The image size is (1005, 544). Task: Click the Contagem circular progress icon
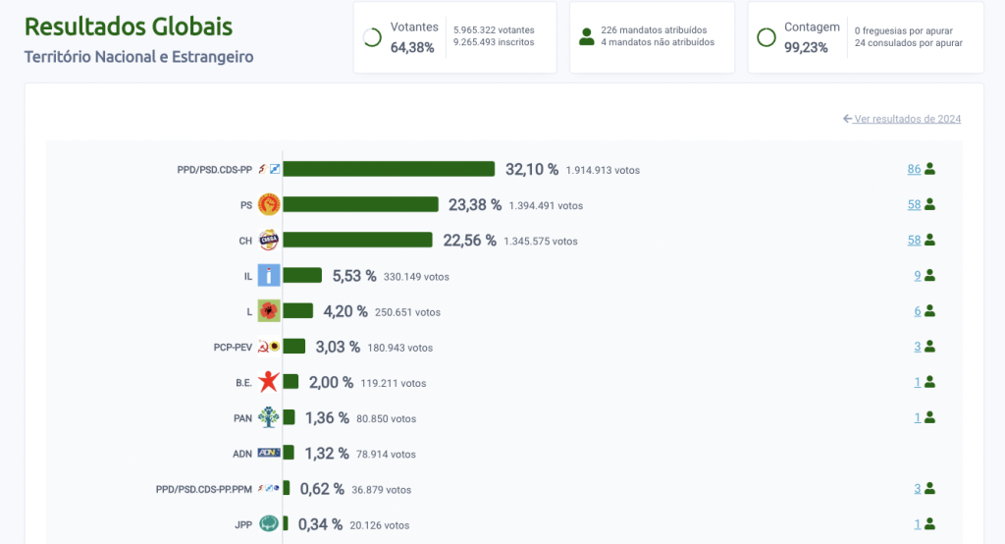tap(767, 38)
